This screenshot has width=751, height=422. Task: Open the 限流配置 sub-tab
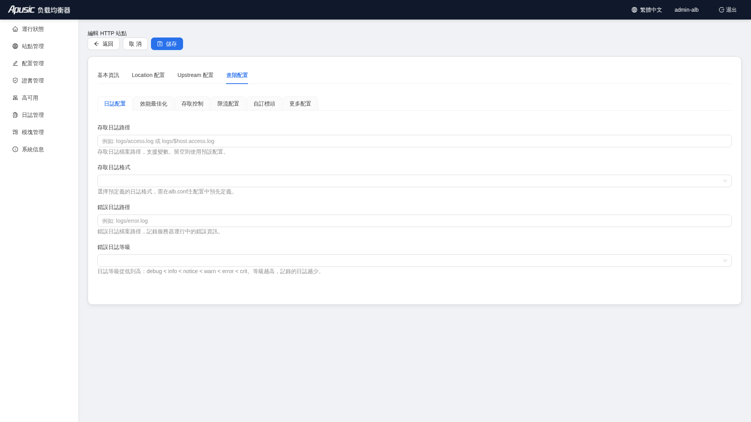[228, 104]
